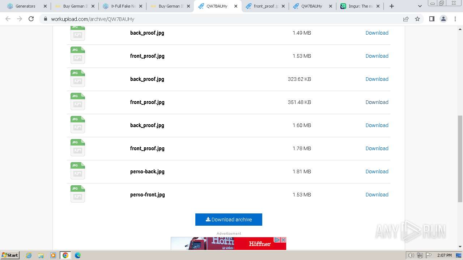Close the active QW7BAUHy tab

(236, 6)
